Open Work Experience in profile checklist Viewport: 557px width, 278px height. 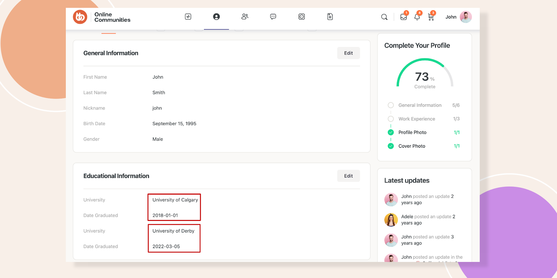[x=417, y=119]
